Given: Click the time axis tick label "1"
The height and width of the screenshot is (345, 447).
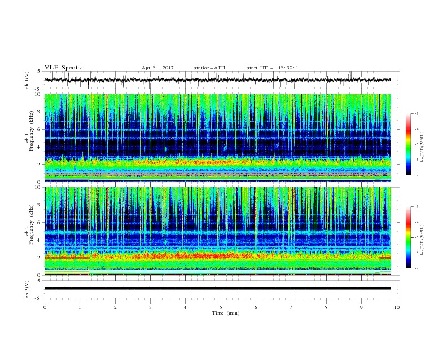Looking at the screenshot, I should (x=80, y=307).
